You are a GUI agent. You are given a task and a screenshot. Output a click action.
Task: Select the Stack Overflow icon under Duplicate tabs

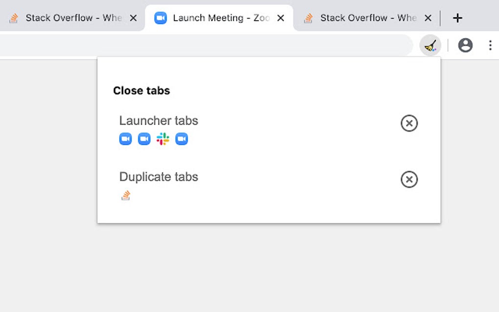click(x=125, y=195)
